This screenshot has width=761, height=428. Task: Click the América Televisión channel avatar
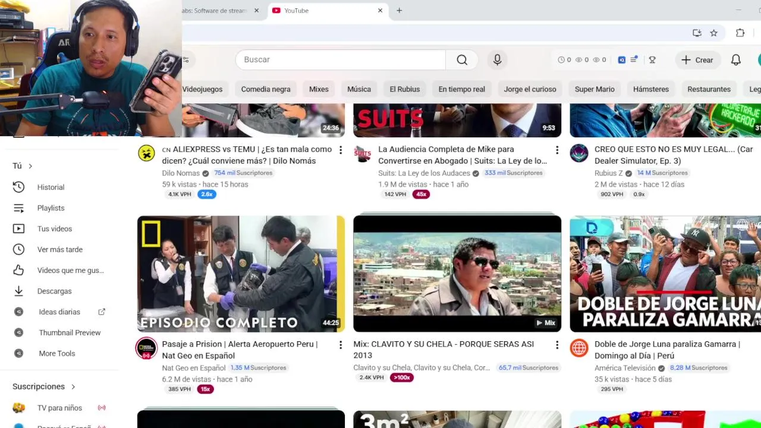click(579, 348)
